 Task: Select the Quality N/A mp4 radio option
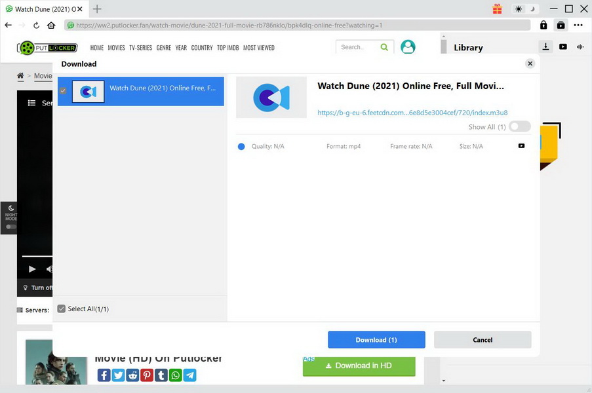pyautogui.click(x=241, y=147)
